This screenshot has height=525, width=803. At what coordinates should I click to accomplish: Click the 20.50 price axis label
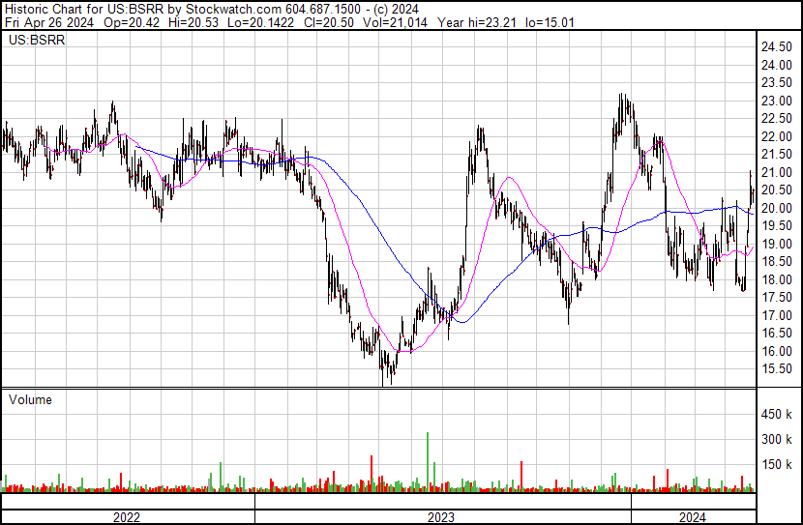click(776, 190)
